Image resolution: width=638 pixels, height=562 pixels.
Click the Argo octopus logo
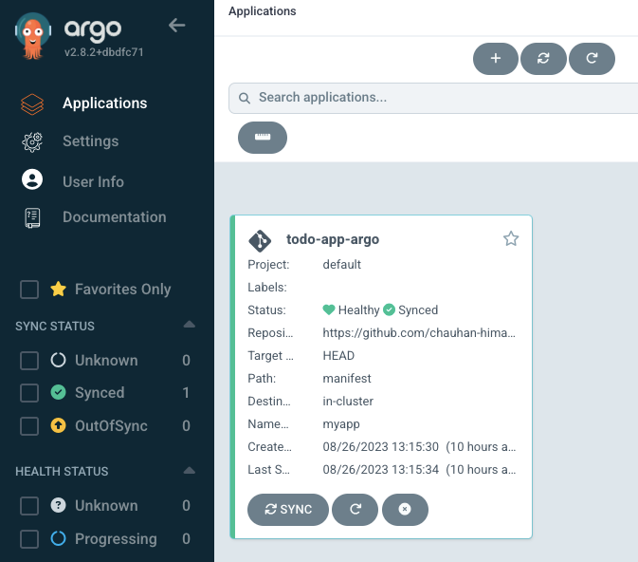pyautogui.click(x=33, y=36)
